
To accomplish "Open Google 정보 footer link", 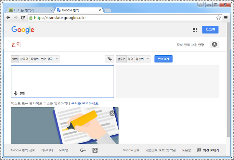I will pyautogui.click(x=131, y=150).
